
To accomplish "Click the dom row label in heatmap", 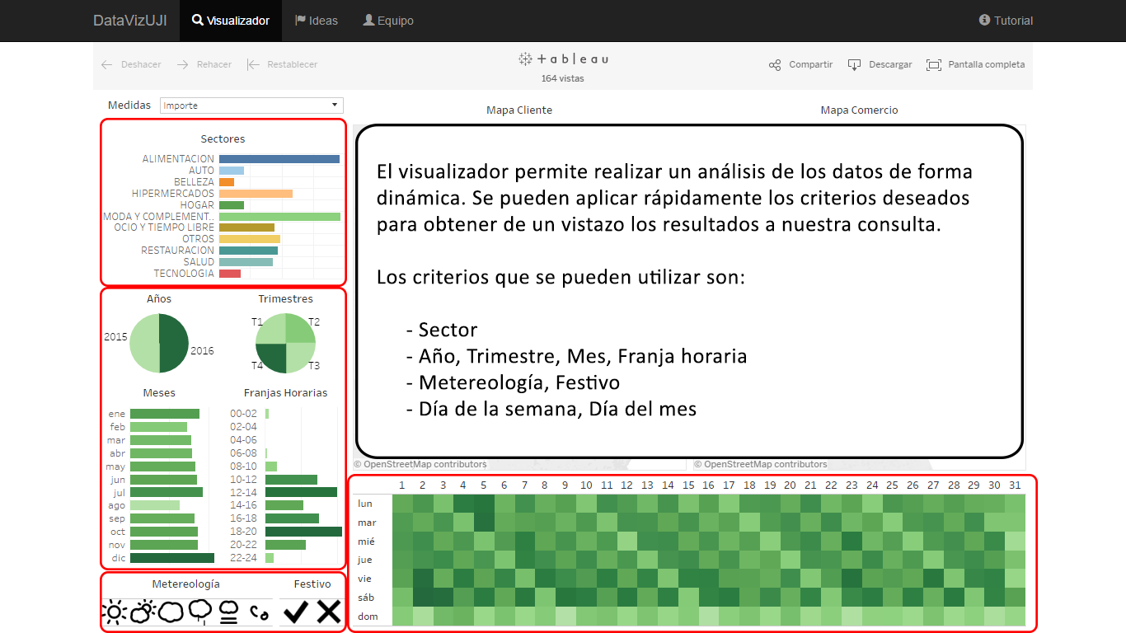I will [x=368, y=617].
